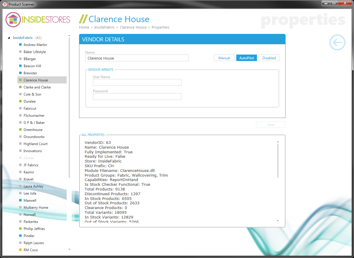Click the Password input field
354x258 pixels.
(x=137, y=96)
